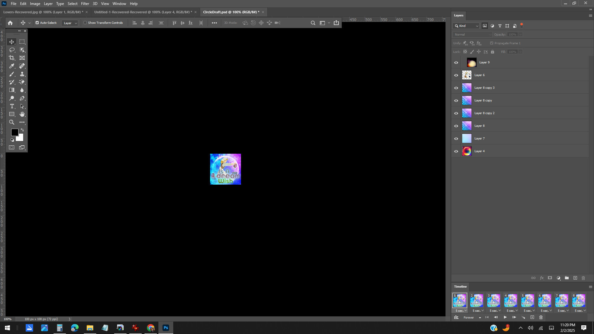Select the Crop tool
Screen dimensions: 594x334
coord(12,58)
